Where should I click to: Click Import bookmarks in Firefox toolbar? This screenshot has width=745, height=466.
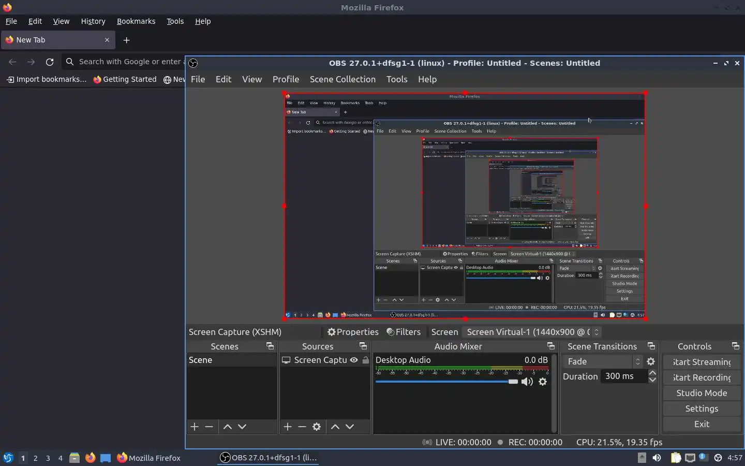(47, 79)
